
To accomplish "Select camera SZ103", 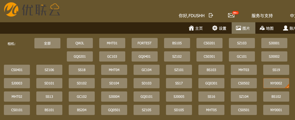I will click(242, 43).
